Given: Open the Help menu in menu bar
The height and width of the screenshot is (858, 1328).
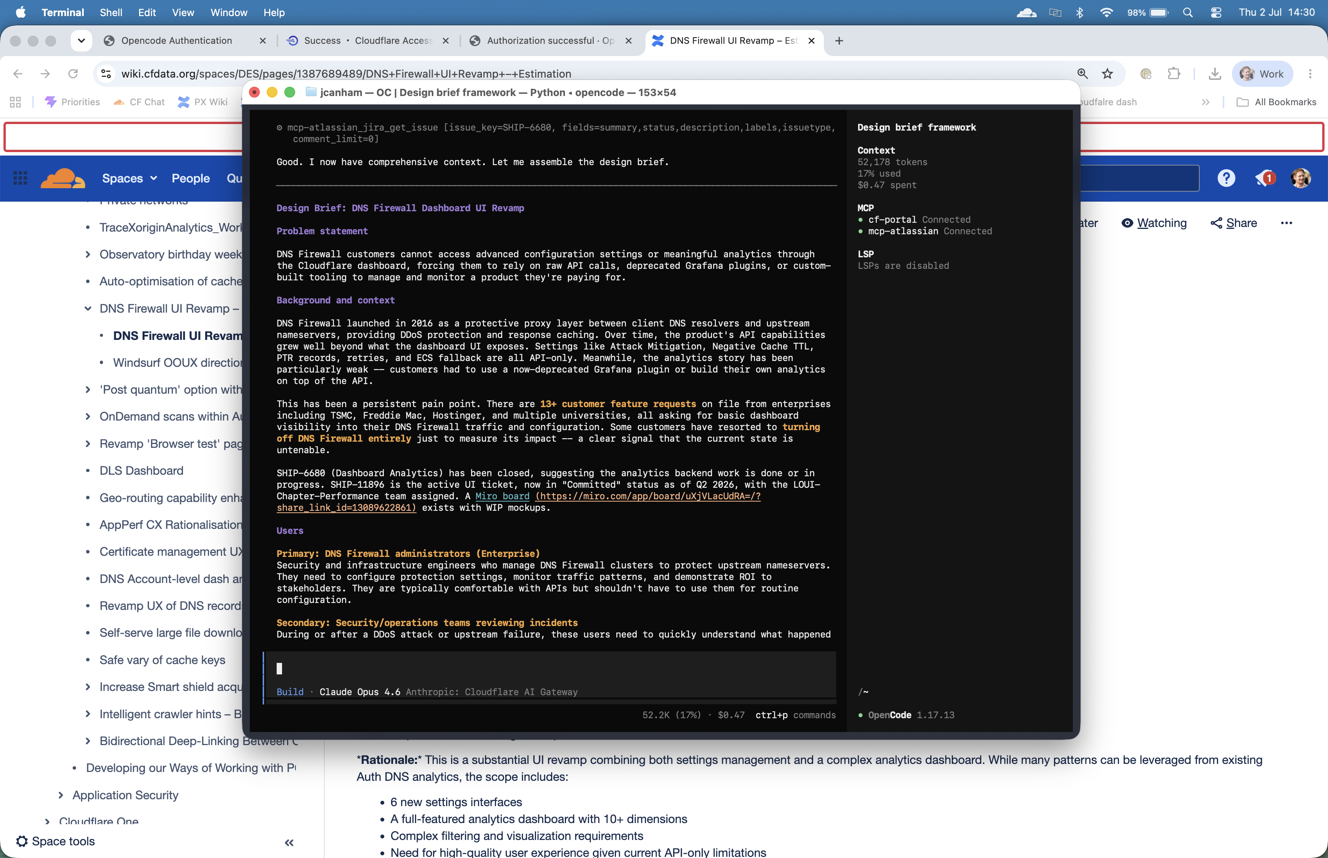Looking at the screenshot, I should [x=274, y=12].
